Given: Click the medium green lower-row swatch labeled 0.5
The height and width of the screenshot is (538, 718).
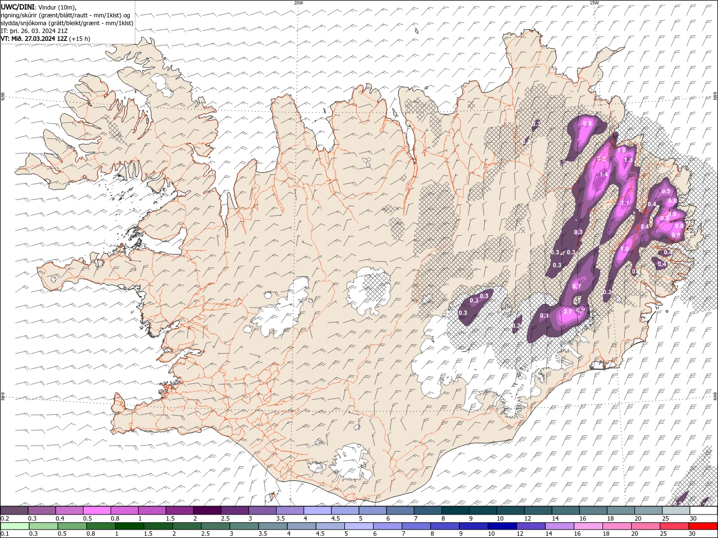Looking at the screenshot, I should [x=72, y=526].
